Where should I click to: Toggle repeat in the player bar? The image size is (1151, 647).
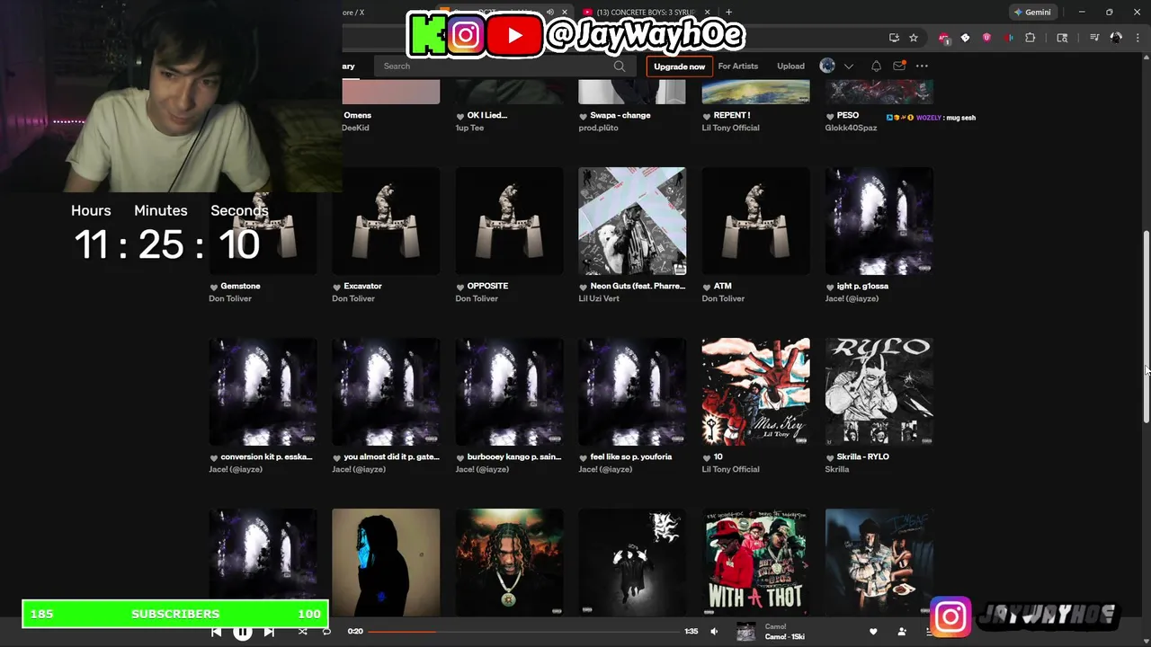pyautogui.click(x=326, y=632)
